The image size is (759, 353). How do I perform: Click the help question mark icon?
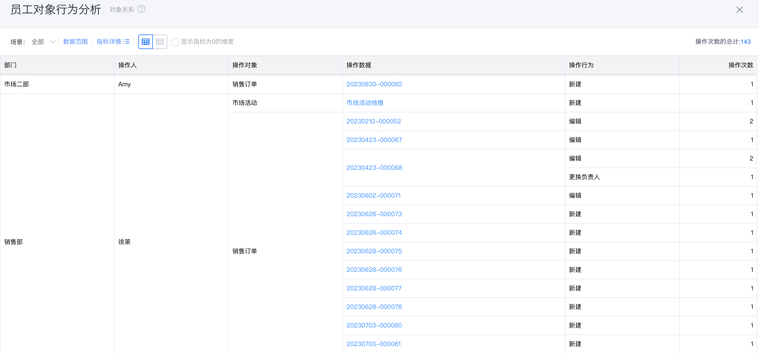tap(141, 9)
